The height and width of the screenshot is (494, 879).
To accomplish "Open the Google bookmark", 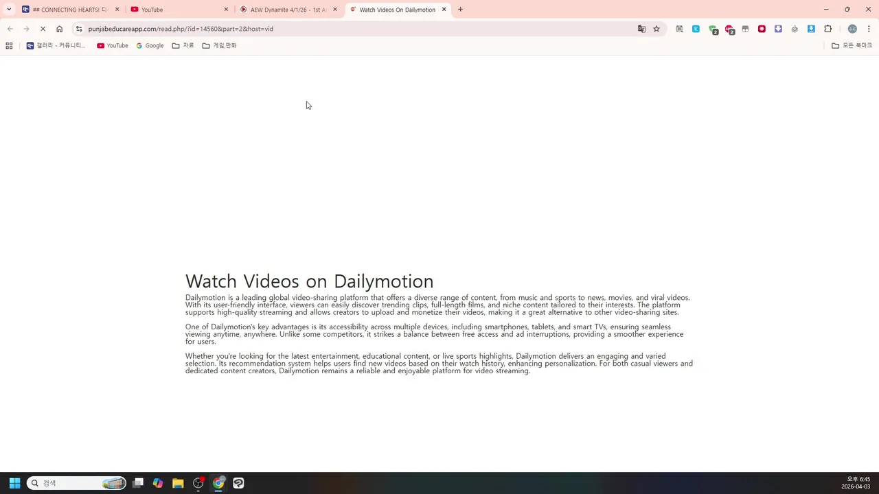I will pos(150,45).
